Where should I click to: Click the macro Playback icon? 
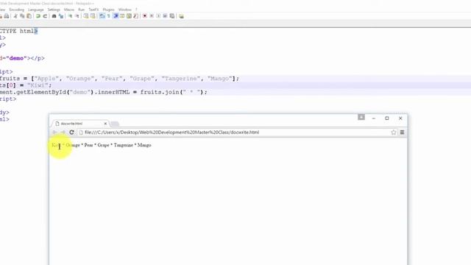[158, 16]
